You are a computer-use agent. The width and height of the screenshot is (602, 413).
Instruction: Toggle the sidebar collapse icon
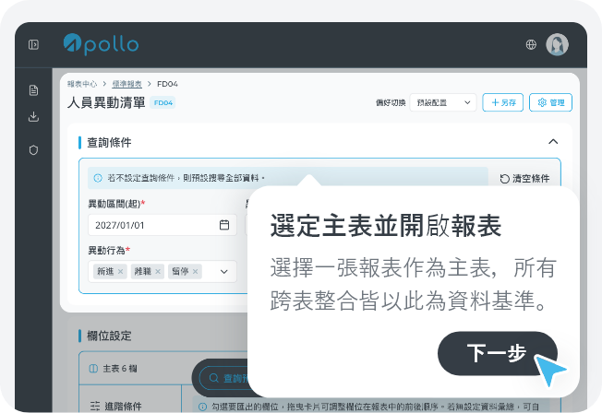coord(33,45)
